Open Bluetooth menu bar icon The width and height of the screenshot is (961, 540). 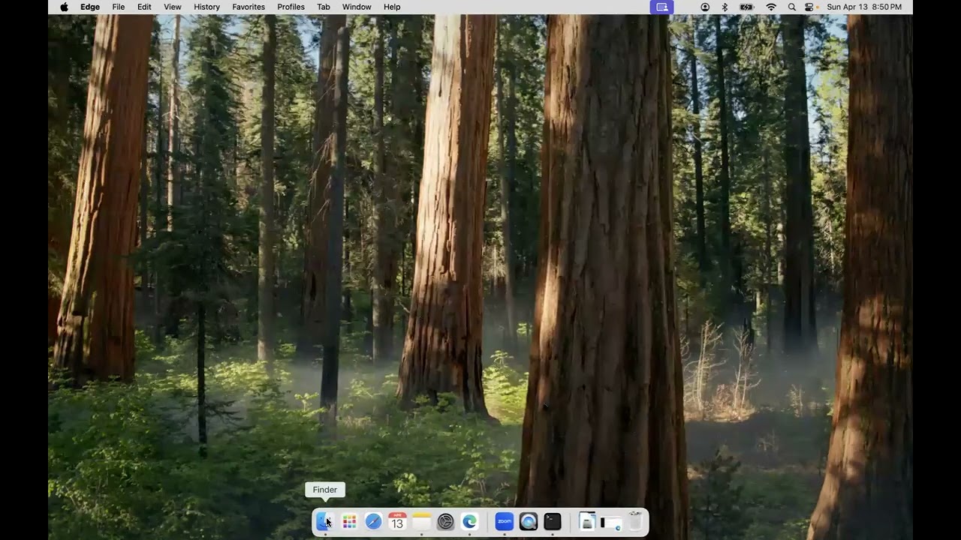tap(725, 7)
